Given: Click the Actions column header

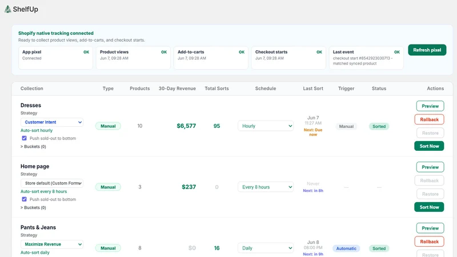Looking at the screenshot, I should click(435, 89).
